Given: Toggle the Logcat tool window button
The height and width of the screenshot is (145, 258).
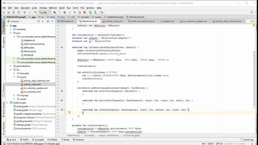Looking at the screenshot, I should 38,140.
